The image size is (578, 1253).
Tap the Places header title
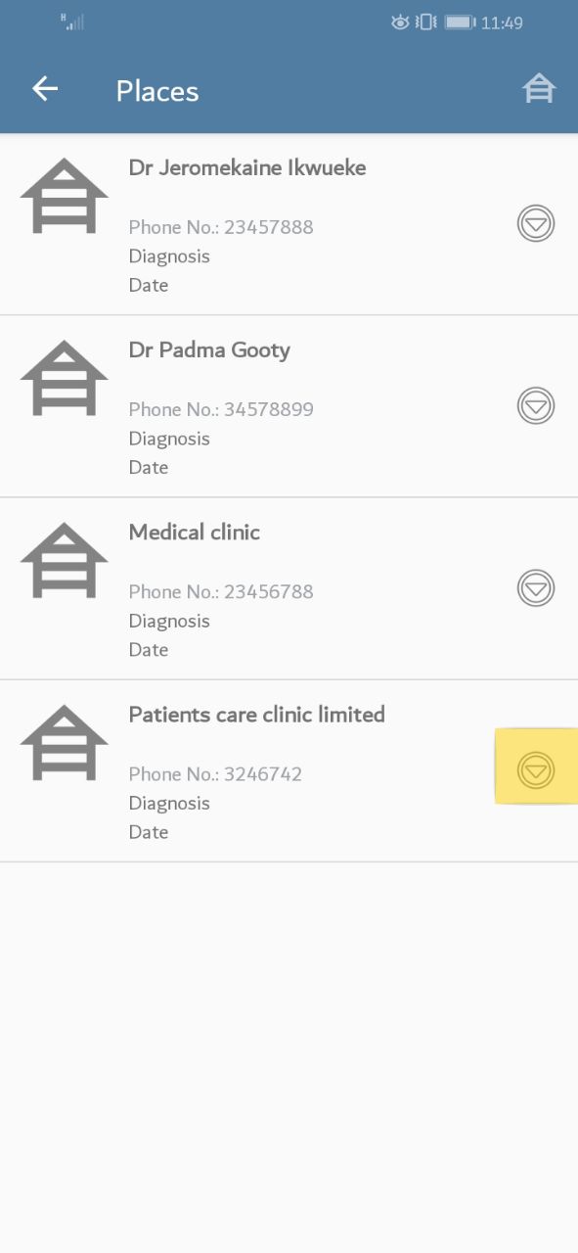click(x=157, y=91)
